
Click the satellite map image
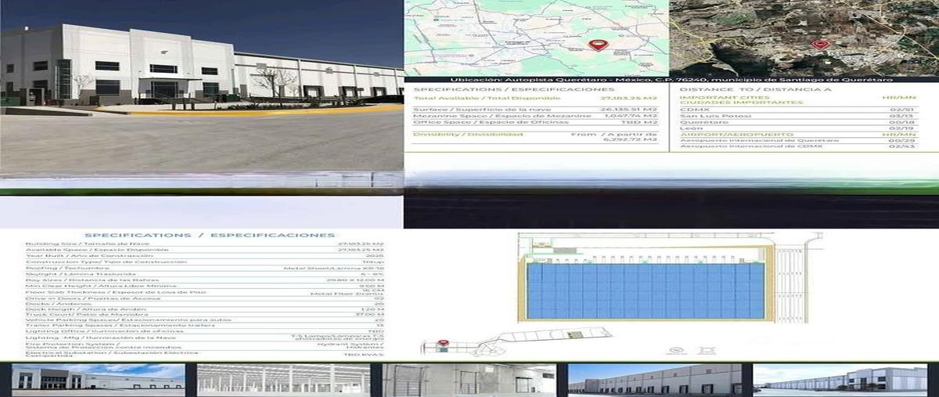point(804,38)
